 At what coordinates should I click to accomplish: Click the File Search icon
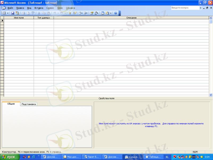[17, 13]
